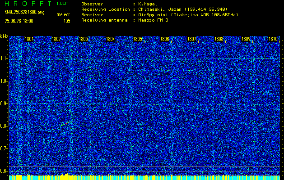Click the 1809 time marker

click(x=246, y=39)
